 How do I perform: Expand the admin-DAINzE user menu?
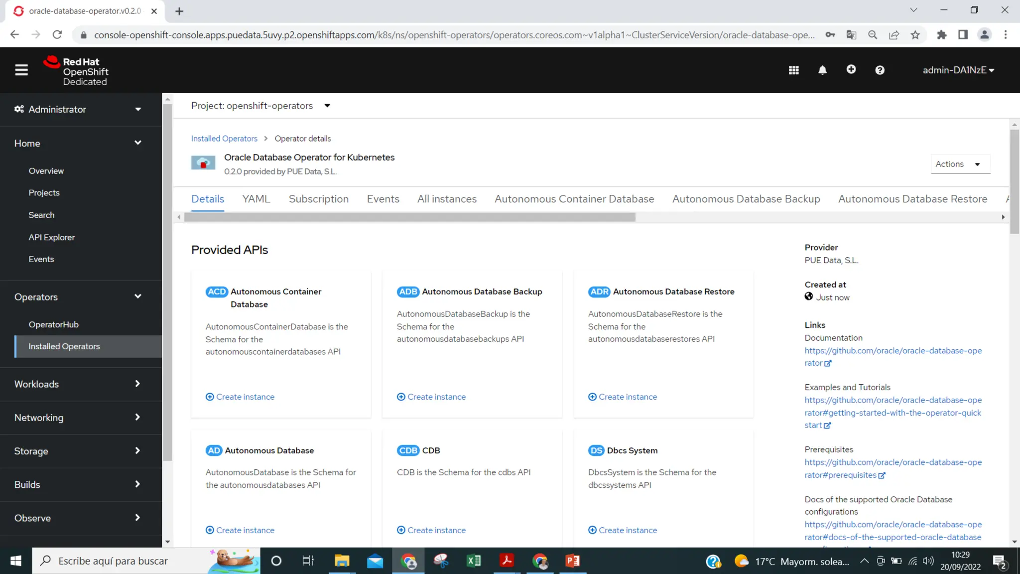958,70
